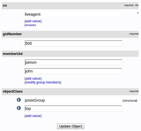The height and width of the screenshot is (131, 141).
Task: Click info icon next to posixGroup
Action: [x=19, y=100]
